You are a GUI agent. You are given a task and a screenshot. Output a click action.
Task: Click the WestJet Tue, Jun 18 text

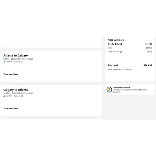tap(14, 96)
